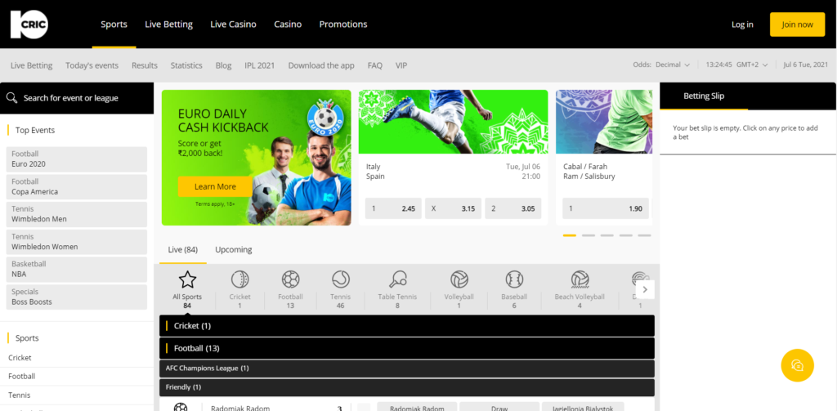Open Results in submenu
This screenshot has width=837, height=411.
click(145, 65)
